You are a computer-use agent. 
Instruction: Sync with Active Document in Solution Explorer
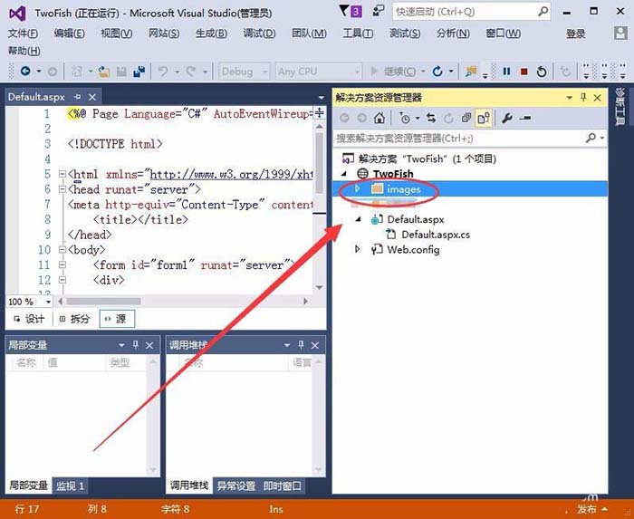(431, 118)
